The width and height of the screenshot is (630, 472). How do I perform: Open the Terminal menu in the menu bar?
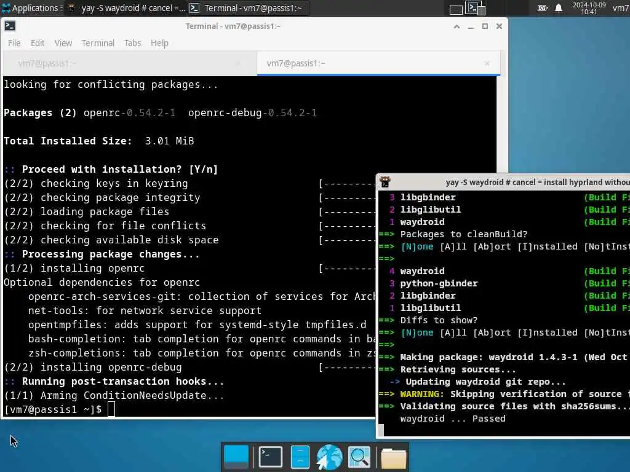click(98, 43)
